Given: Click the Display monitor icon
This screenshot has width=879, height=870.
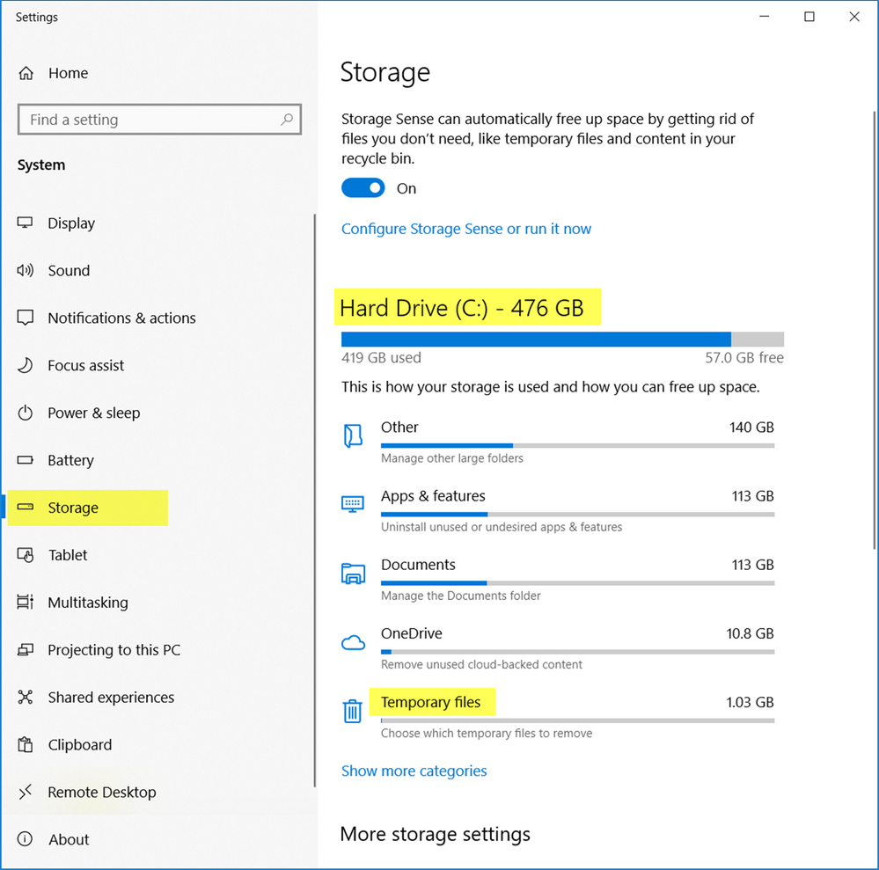Looking at the screenshot, I should pyautogui.click(x=25, y=223).
